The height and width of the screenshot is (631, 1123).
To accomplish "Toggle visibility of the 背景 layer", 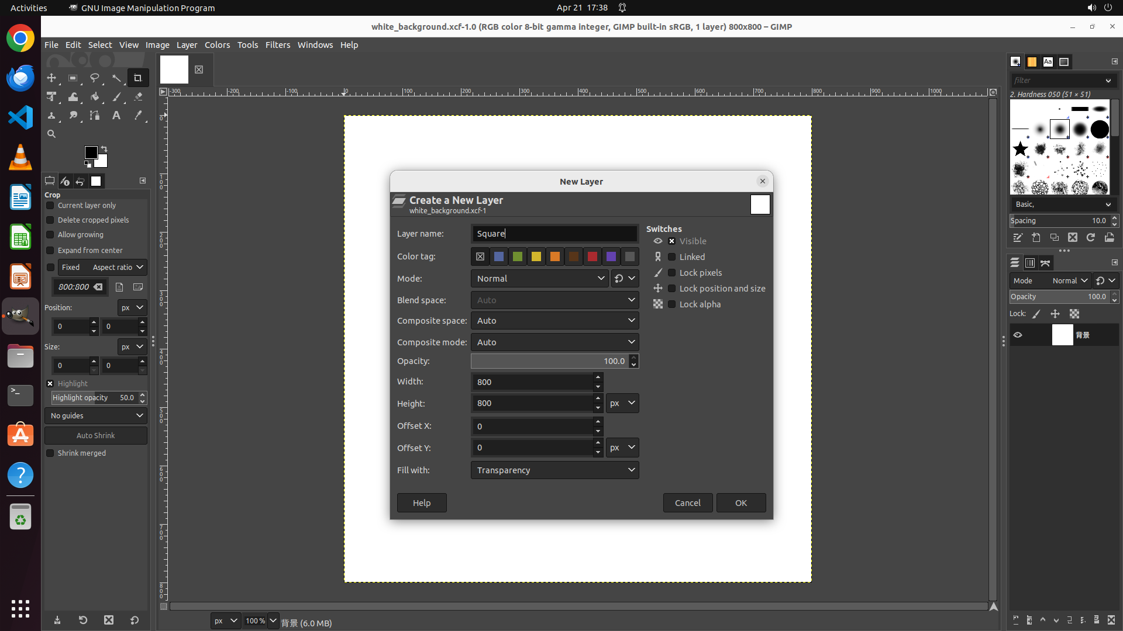I will (1018, 335).
